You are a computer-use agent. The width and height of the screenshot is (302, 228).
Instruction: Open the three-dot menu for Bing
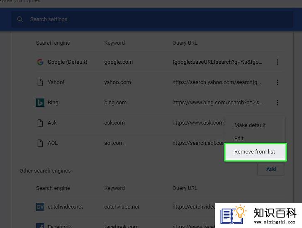[278, 102]
